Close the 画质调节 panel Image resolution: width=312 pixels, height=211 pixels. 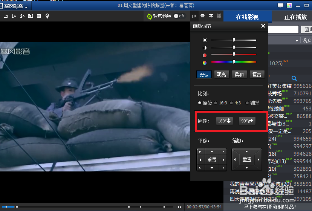tap(263, 26)
